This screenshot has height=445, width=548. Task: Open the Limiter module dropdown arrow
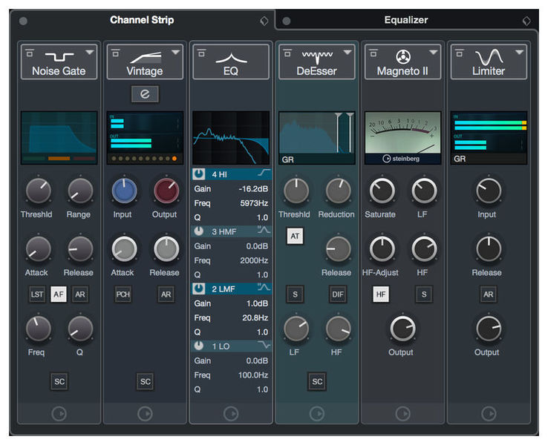(521, 52)
